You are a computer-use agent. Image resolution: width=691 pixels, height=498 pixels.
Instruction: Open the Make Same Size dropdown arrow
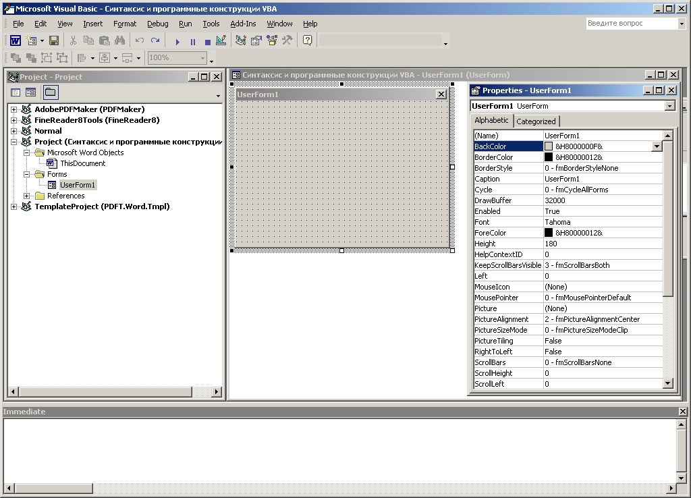[x=138, y=58]
